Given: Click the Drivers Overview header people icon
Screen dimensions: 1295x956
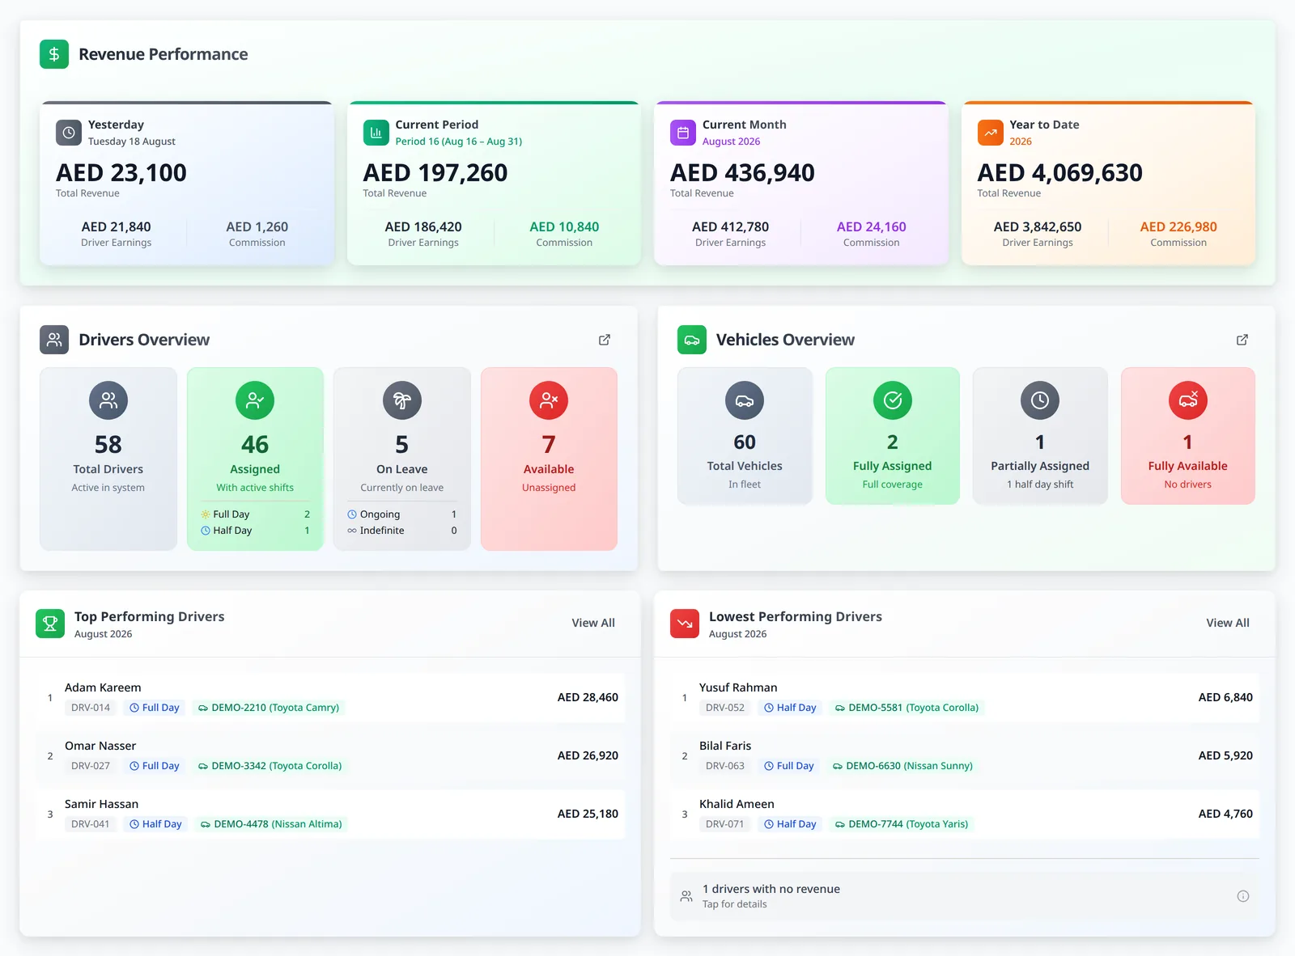Looking at the screenshot, I should (54, 340).
